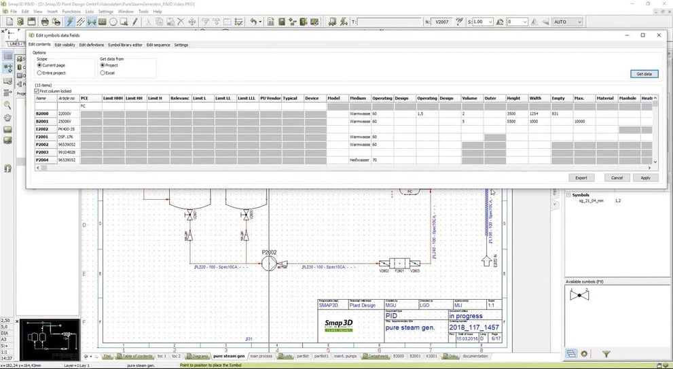Select the magnifier zoom tool in left sidebar

click(x=7, y=105)
